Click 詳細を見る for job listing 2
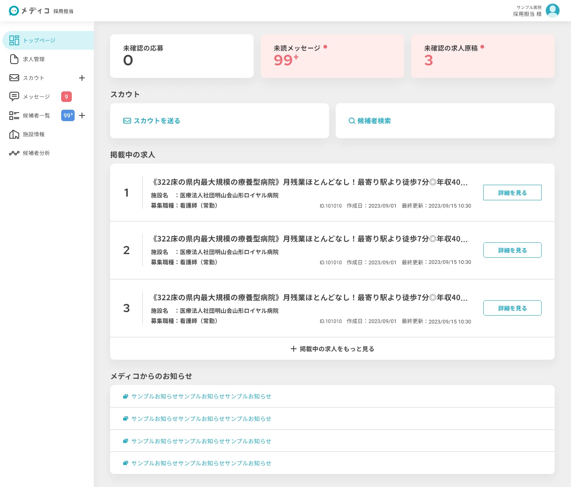 point(512,250)
